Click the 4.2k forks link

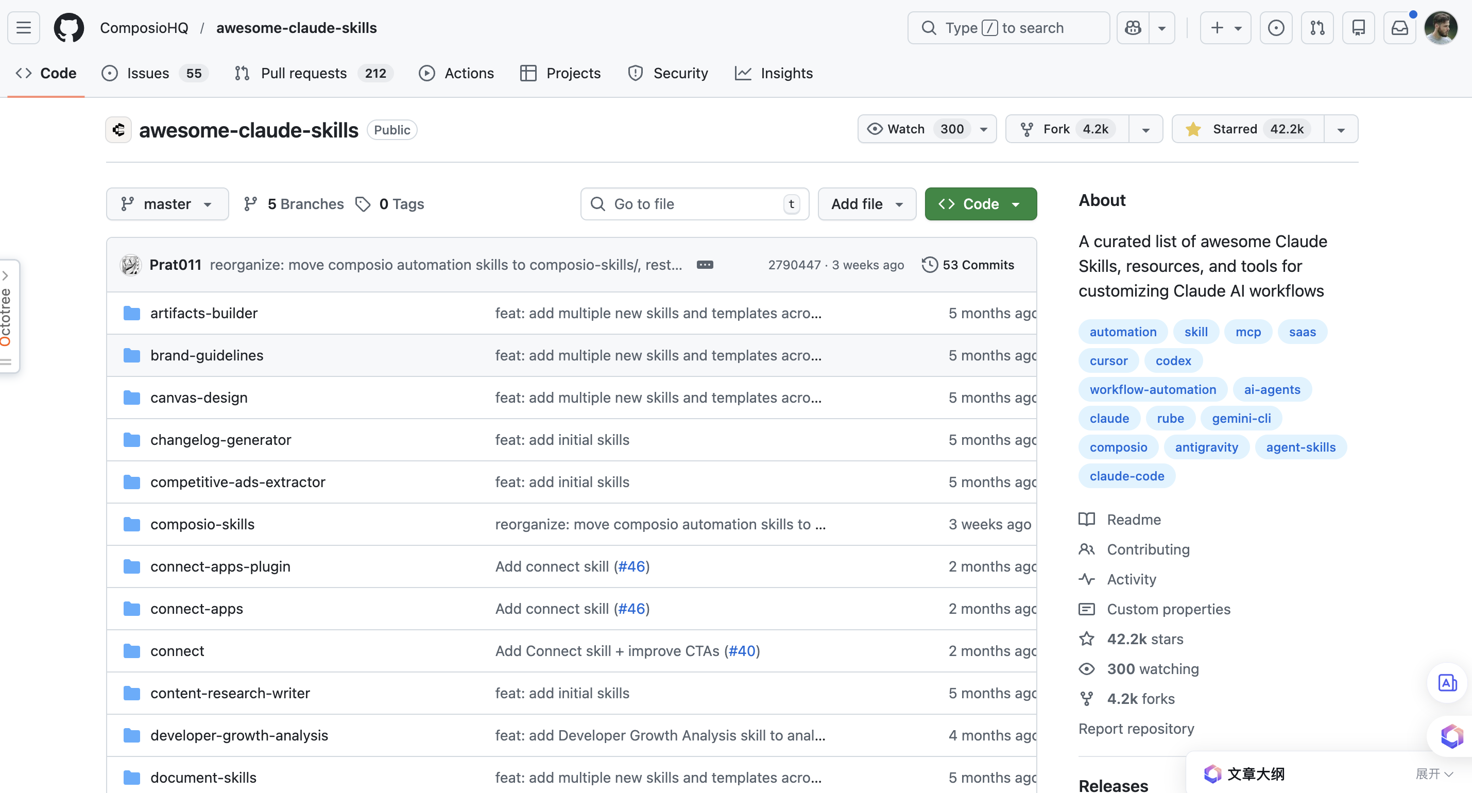click(1141, 699)
